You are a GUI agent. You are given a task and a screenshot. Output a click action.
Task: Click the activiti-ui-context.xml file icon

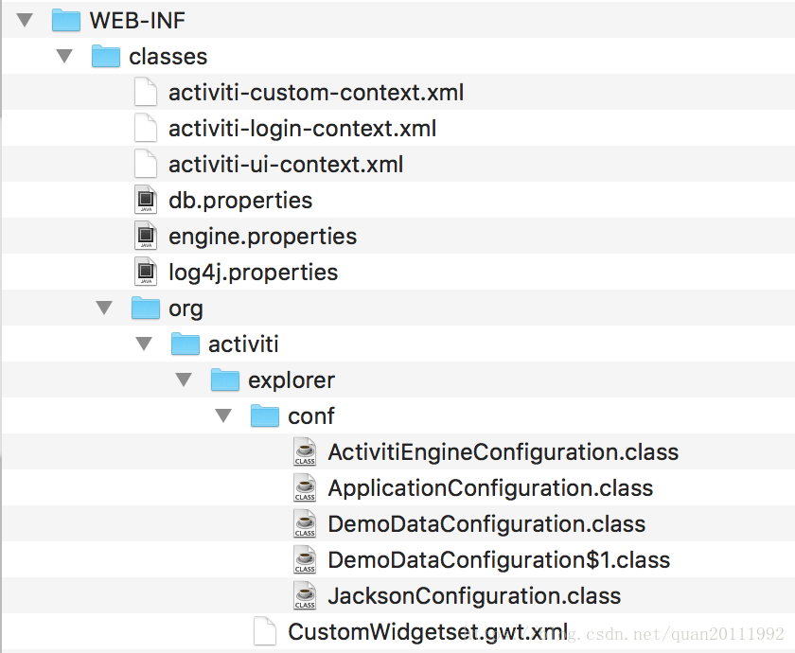point(146,164)
